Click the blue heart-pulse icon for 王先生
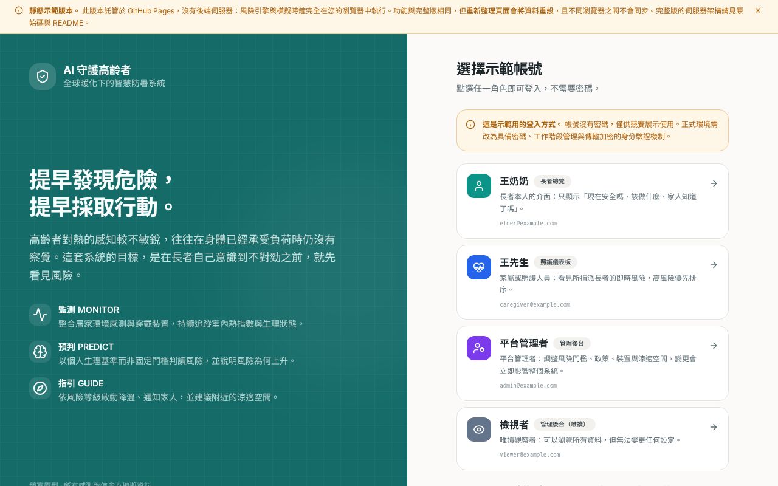This screenshot has height=486, width=778. point(479,267)
